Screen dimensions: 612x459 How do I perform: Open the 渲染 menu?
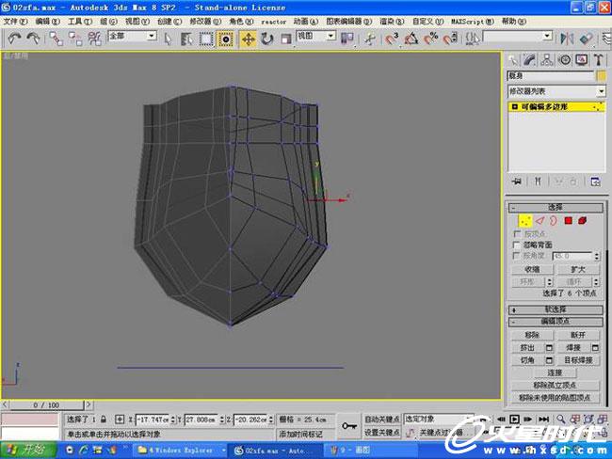(x=392, y=22)
